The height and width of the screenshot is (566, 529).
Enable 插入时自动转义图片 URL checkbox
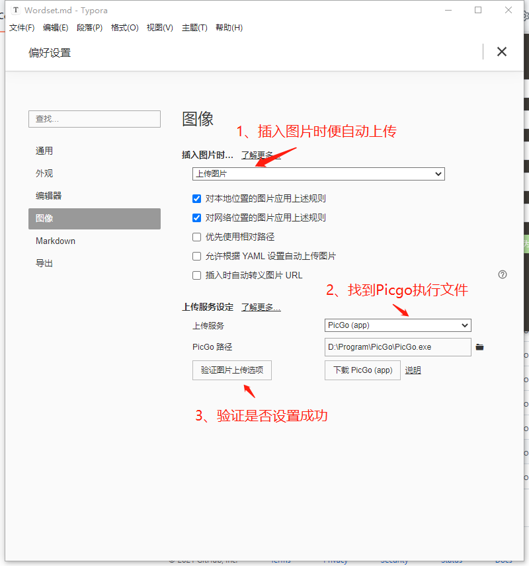[x=197, y=276]
